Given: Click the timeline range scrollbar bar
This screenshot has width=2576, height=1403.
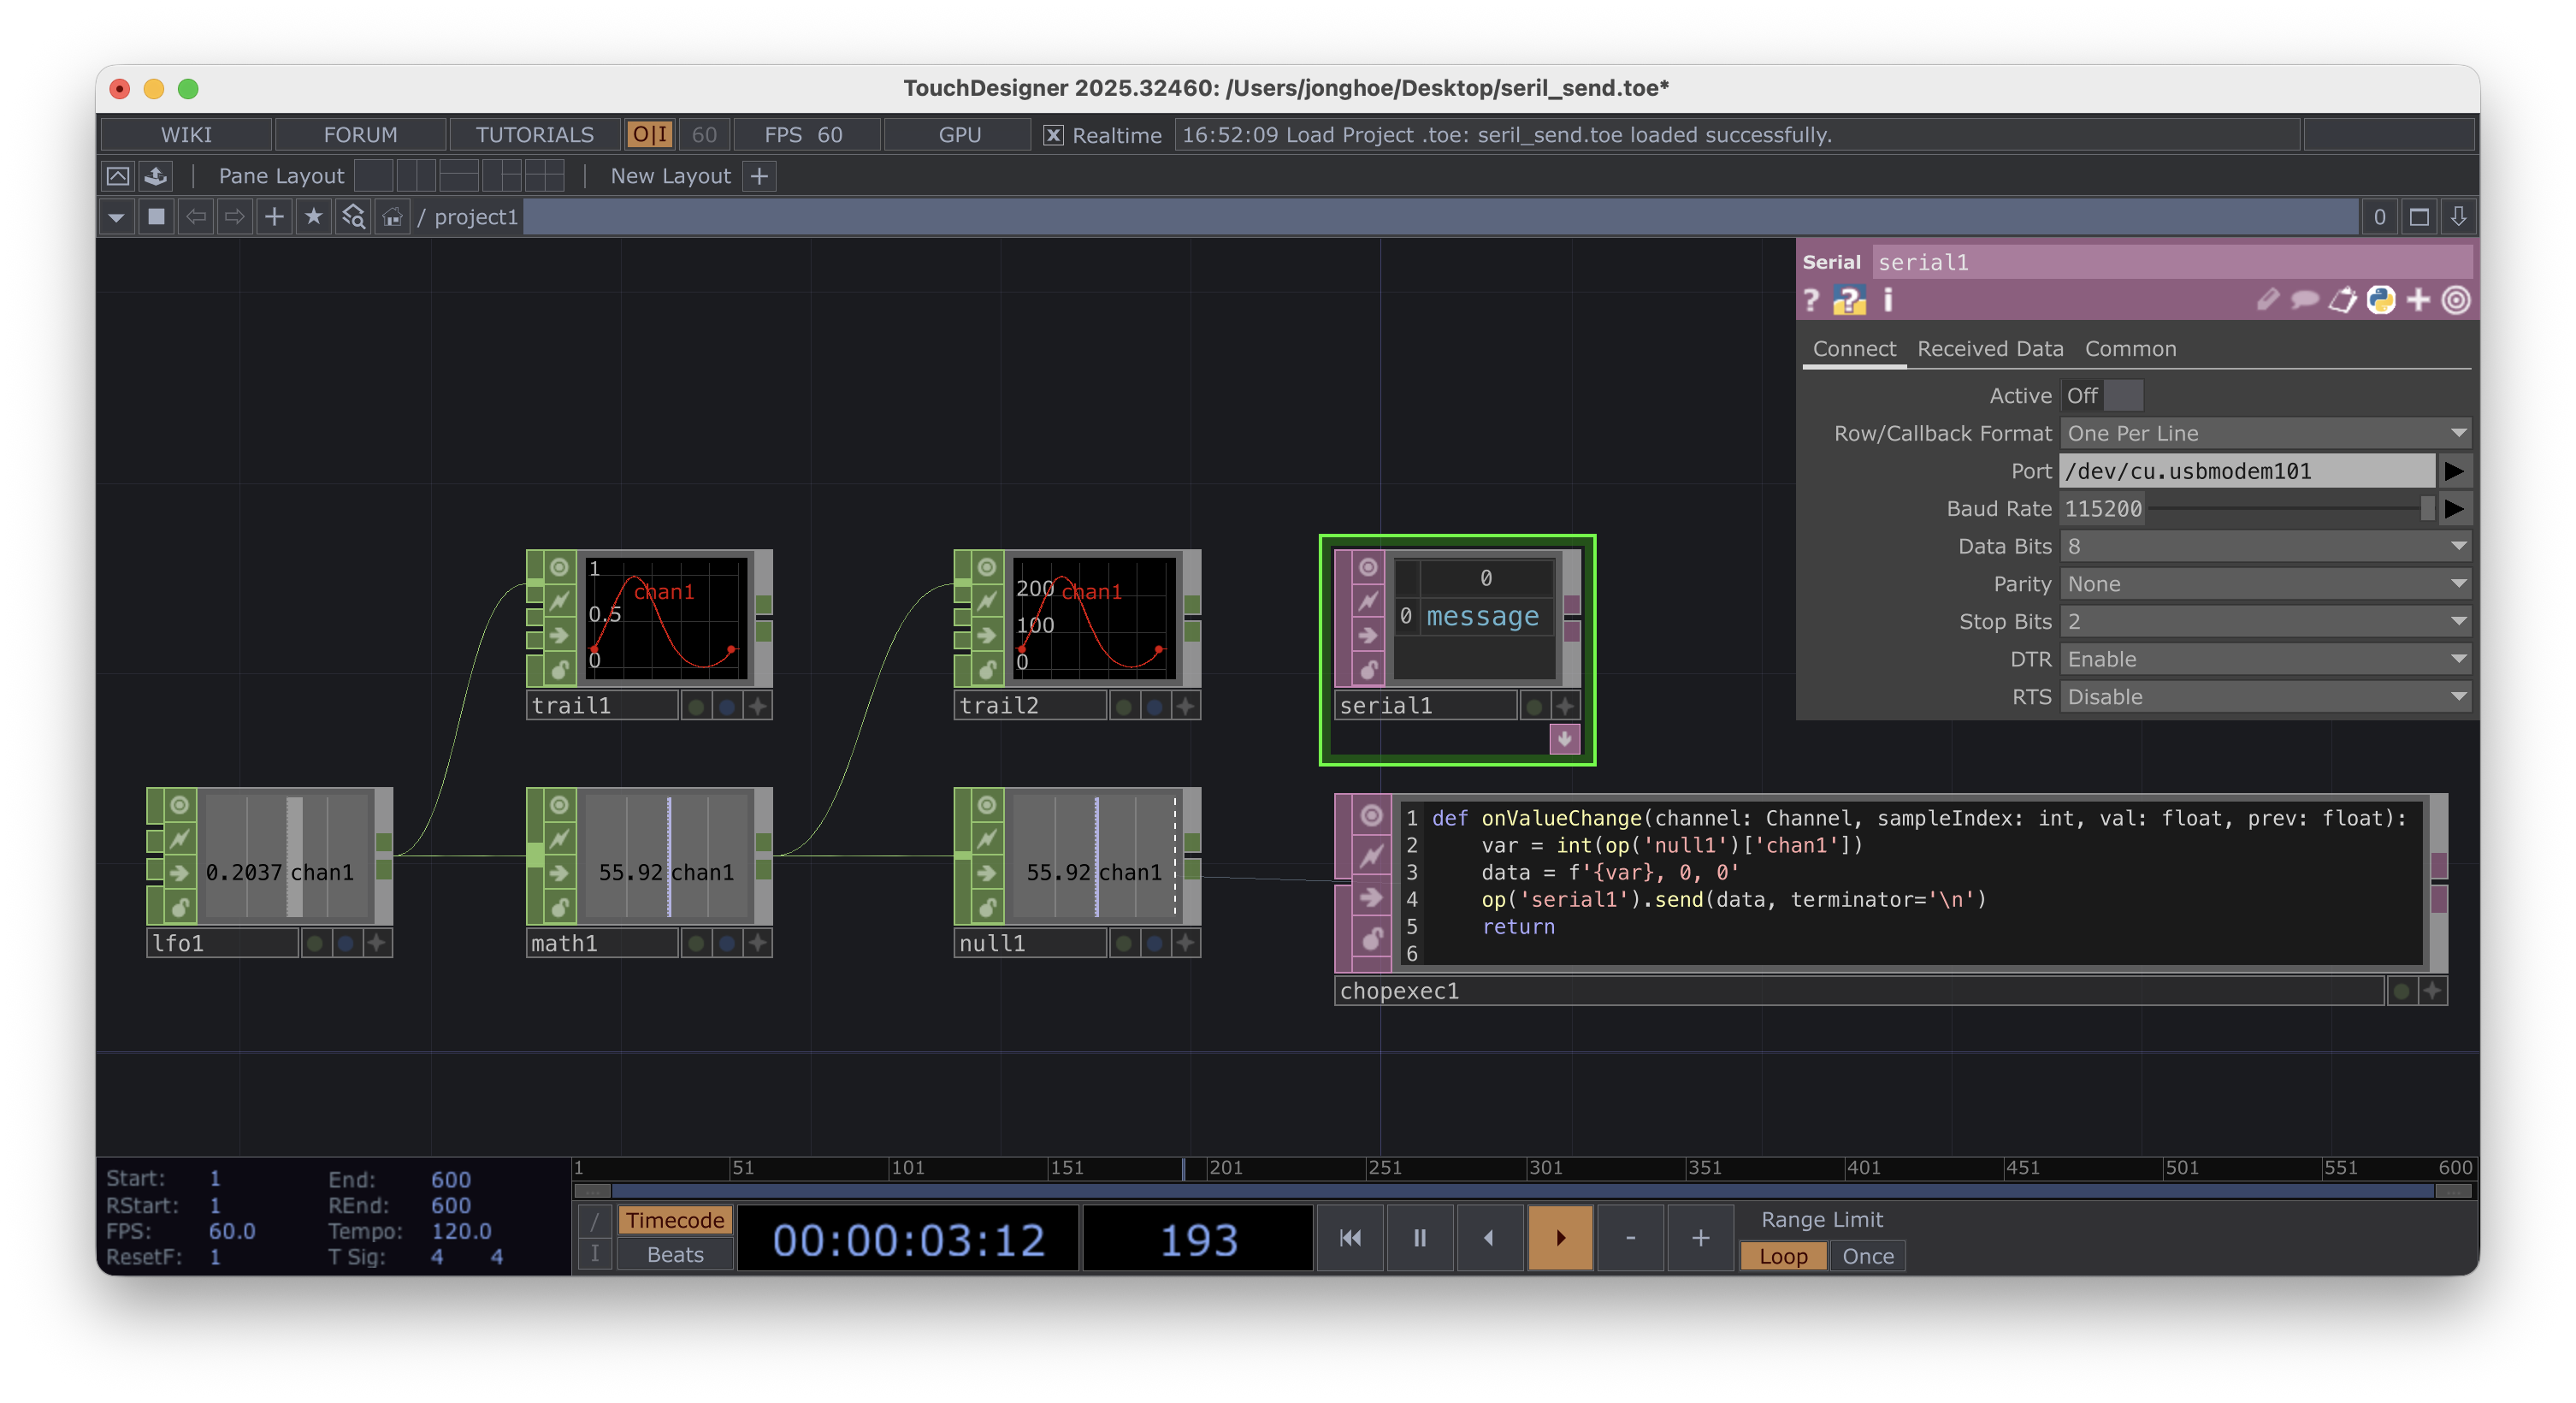Looking at the screenshot, I should tap(1523, 1190).
